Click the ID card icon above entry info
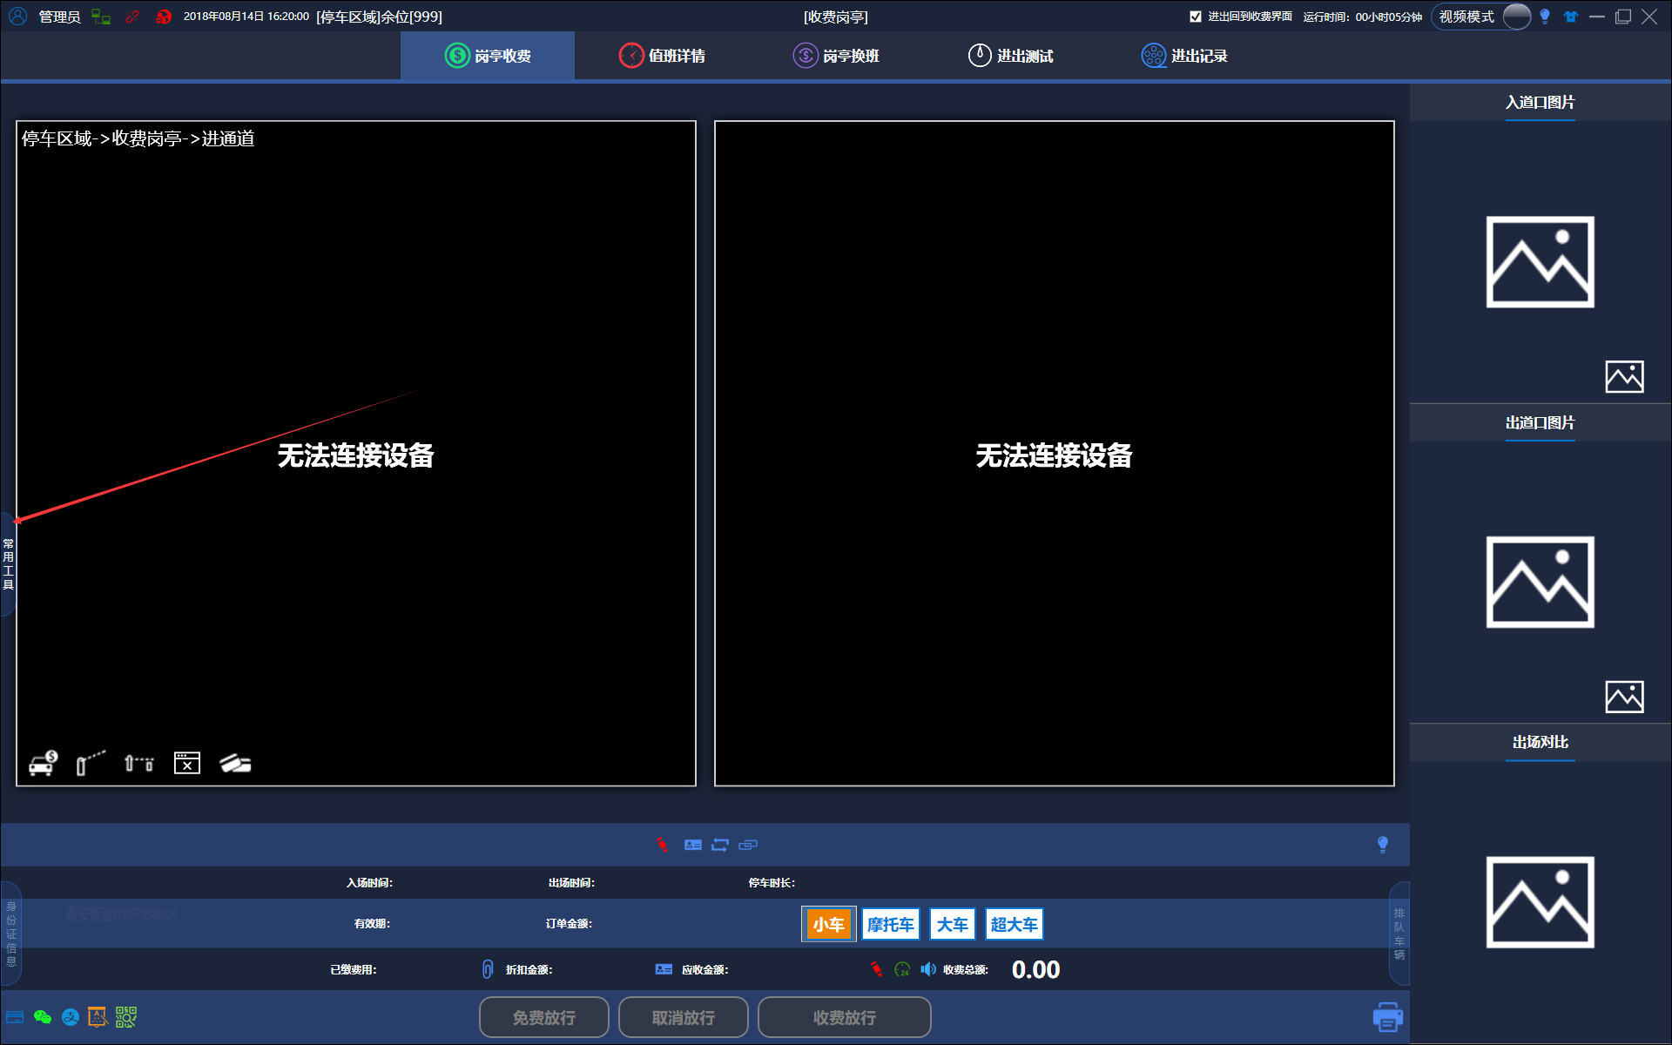Image resolution: width=1672 pixels, height=1045 pixels. [x=693, y=845]
